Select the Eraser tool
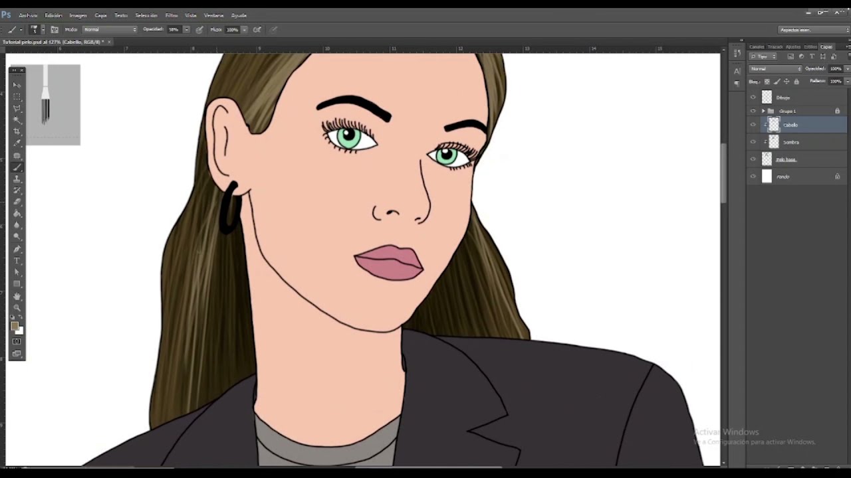This screenshot has height=478, width=851. pos(17,200)
